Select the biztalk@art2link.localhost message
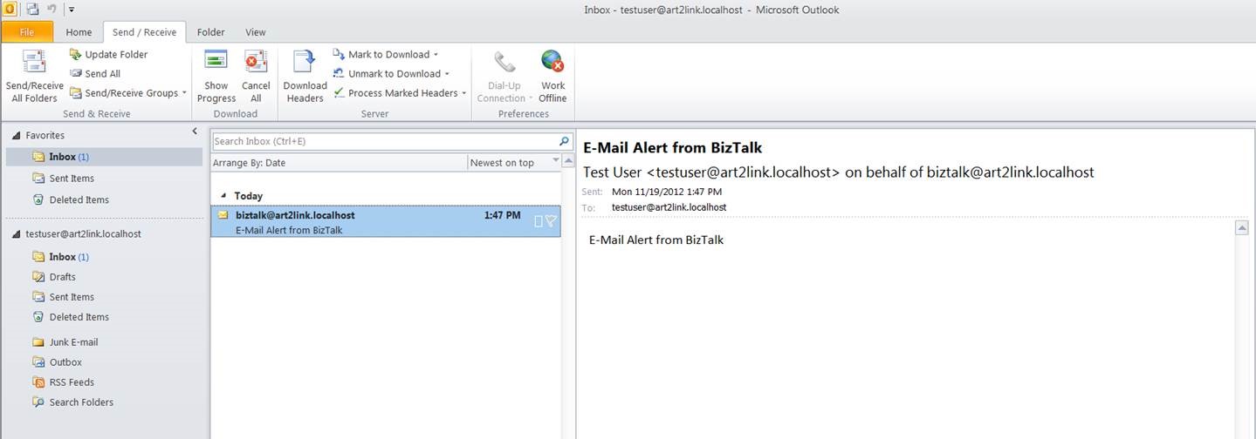 386,222
